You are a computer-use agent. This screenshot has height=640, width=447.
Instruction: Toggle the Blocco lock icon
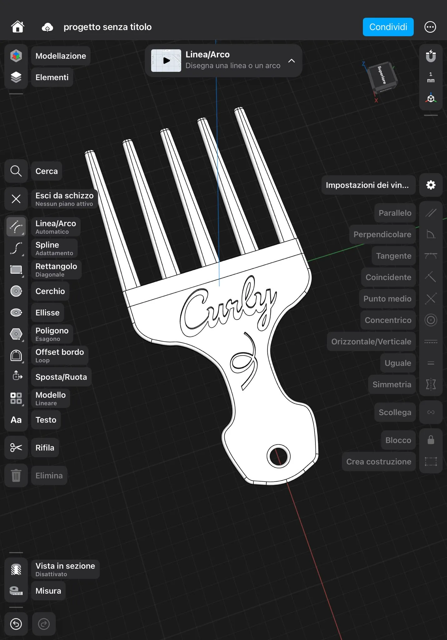(x=431, y=440)
